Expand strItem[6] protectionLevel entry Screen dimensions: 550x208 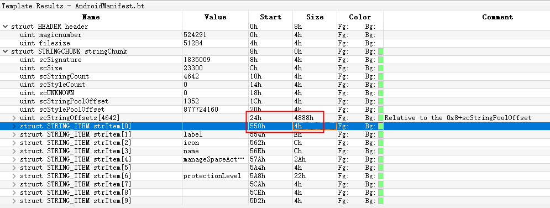click(14, 176)
